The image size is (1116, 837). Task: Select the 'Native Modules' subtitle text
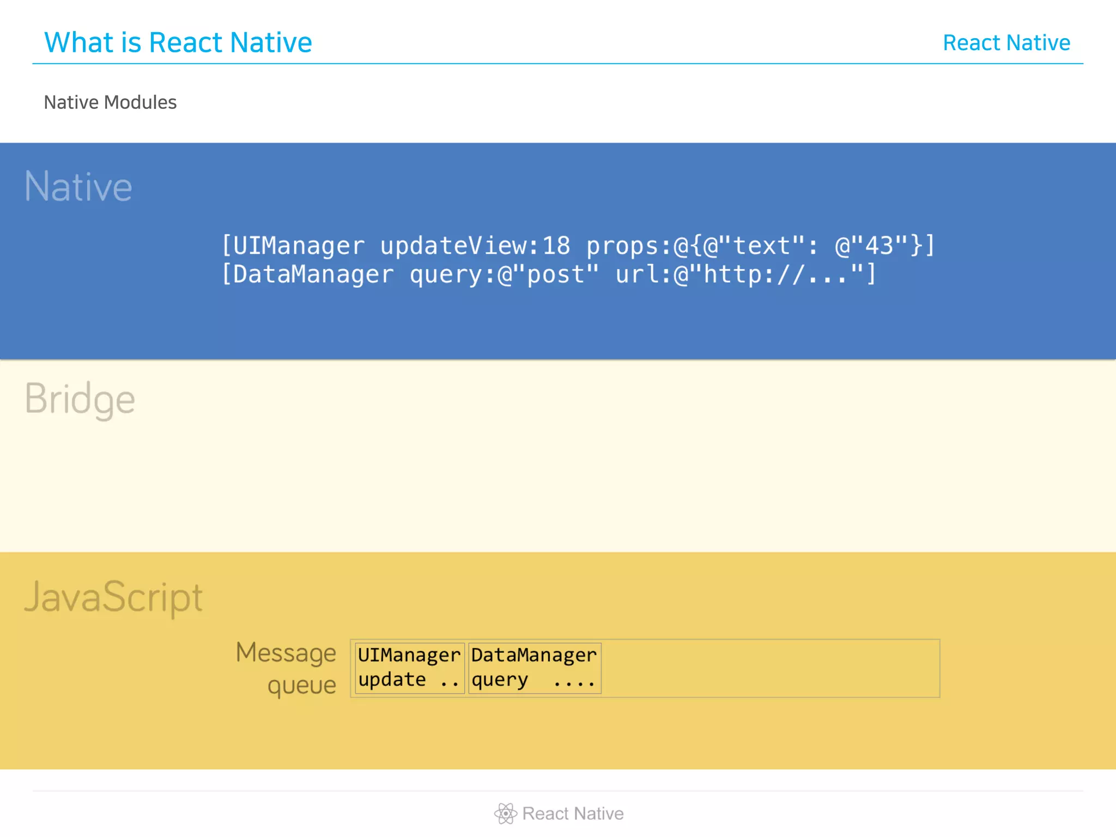(x=110, y=102)
